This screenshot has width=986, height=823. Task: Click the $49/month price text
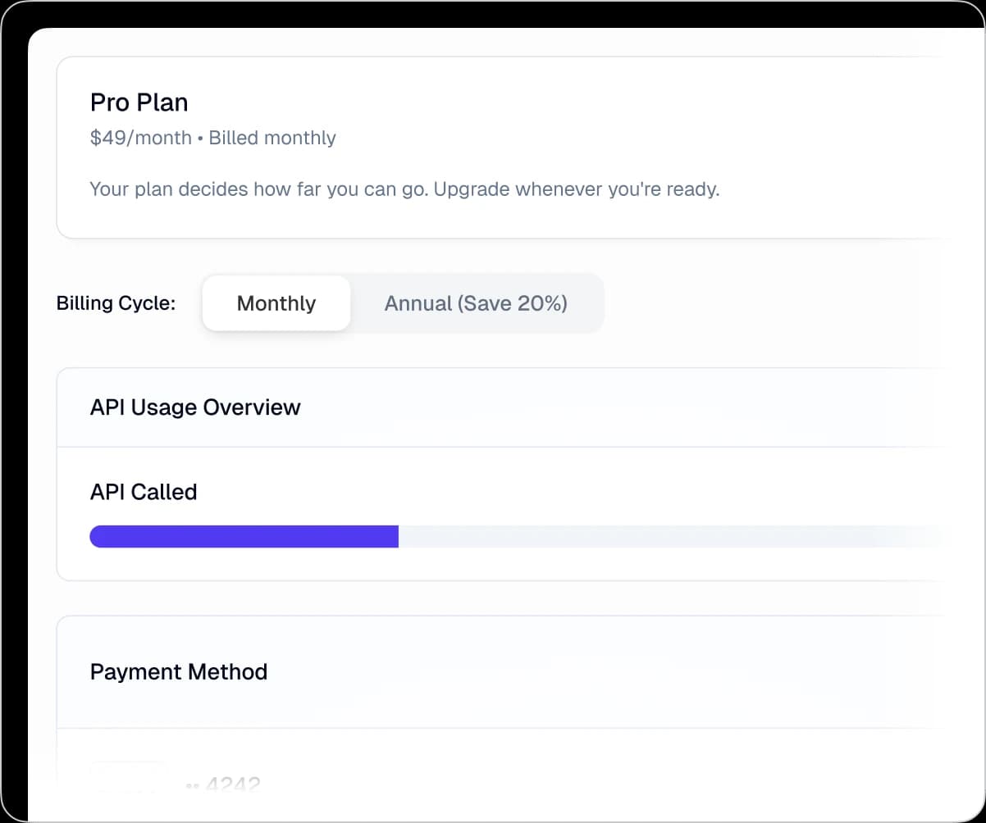(140, 138)
